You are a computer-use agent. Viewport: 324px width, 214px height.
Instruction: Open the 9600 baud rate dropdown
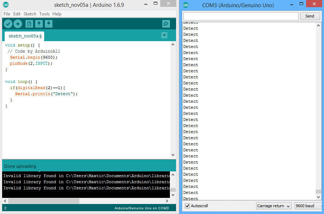point(308,206)
